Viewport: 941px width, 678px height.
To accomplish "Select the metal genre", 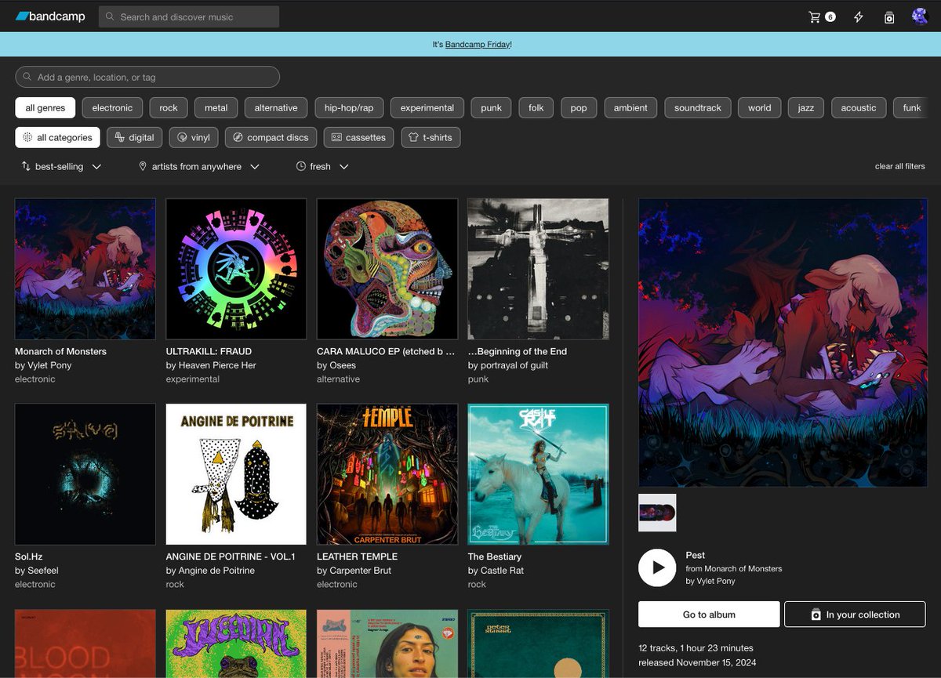I will pos(216,107).
